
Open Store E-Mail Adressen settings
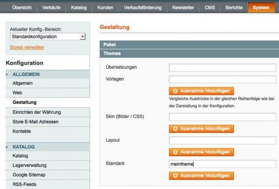48,122
